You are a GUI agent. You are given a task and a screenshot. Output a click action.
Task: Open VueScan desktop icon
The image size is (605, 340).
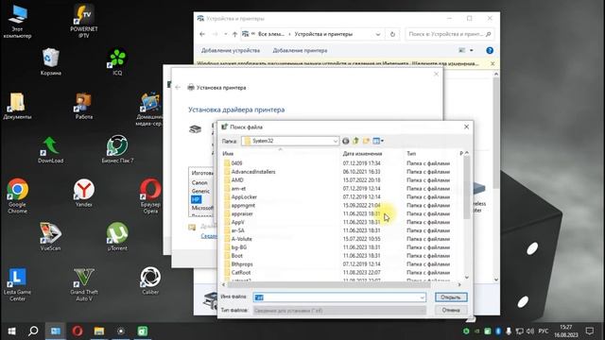[50, 236]
